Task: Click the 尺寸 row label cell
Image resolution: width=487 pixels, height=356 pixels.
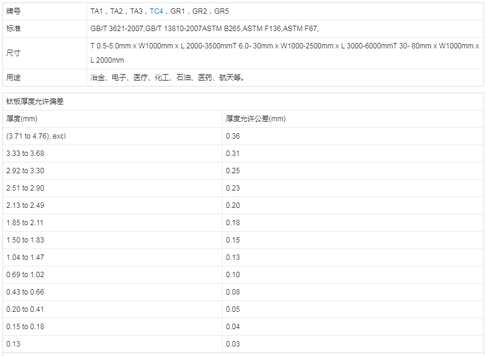Action: click(x=13, y=53)
